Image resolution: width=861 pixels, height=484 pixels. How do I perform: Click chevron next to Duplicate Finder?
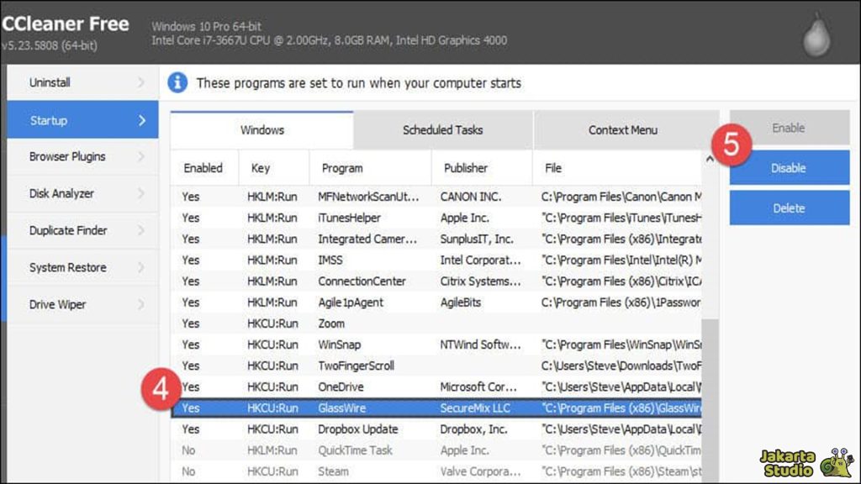coord(141,230)
